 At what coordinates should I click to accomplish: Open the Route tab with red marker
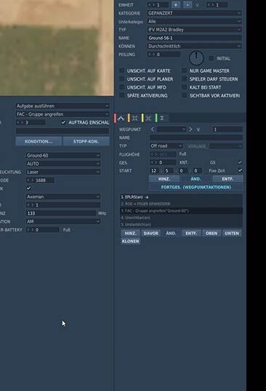[121, 118]
